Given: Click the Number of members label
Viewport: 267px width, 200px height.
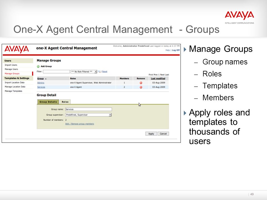Looking at the screenshot, I should pos(53,120).
